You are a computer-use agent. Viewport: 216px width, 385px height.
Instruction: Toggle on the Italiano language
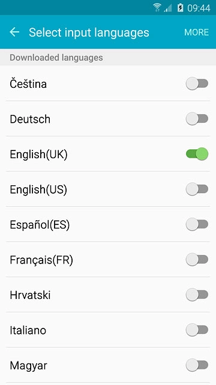(197, 330)
